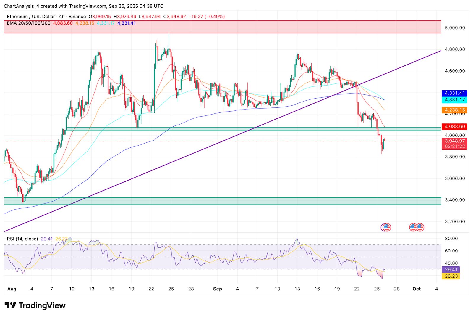The height and width of the screenshot is (317, 473).
Task: Click the Ethereum / U.S. Dollar symbol title
Action: (x=31, y=17)
